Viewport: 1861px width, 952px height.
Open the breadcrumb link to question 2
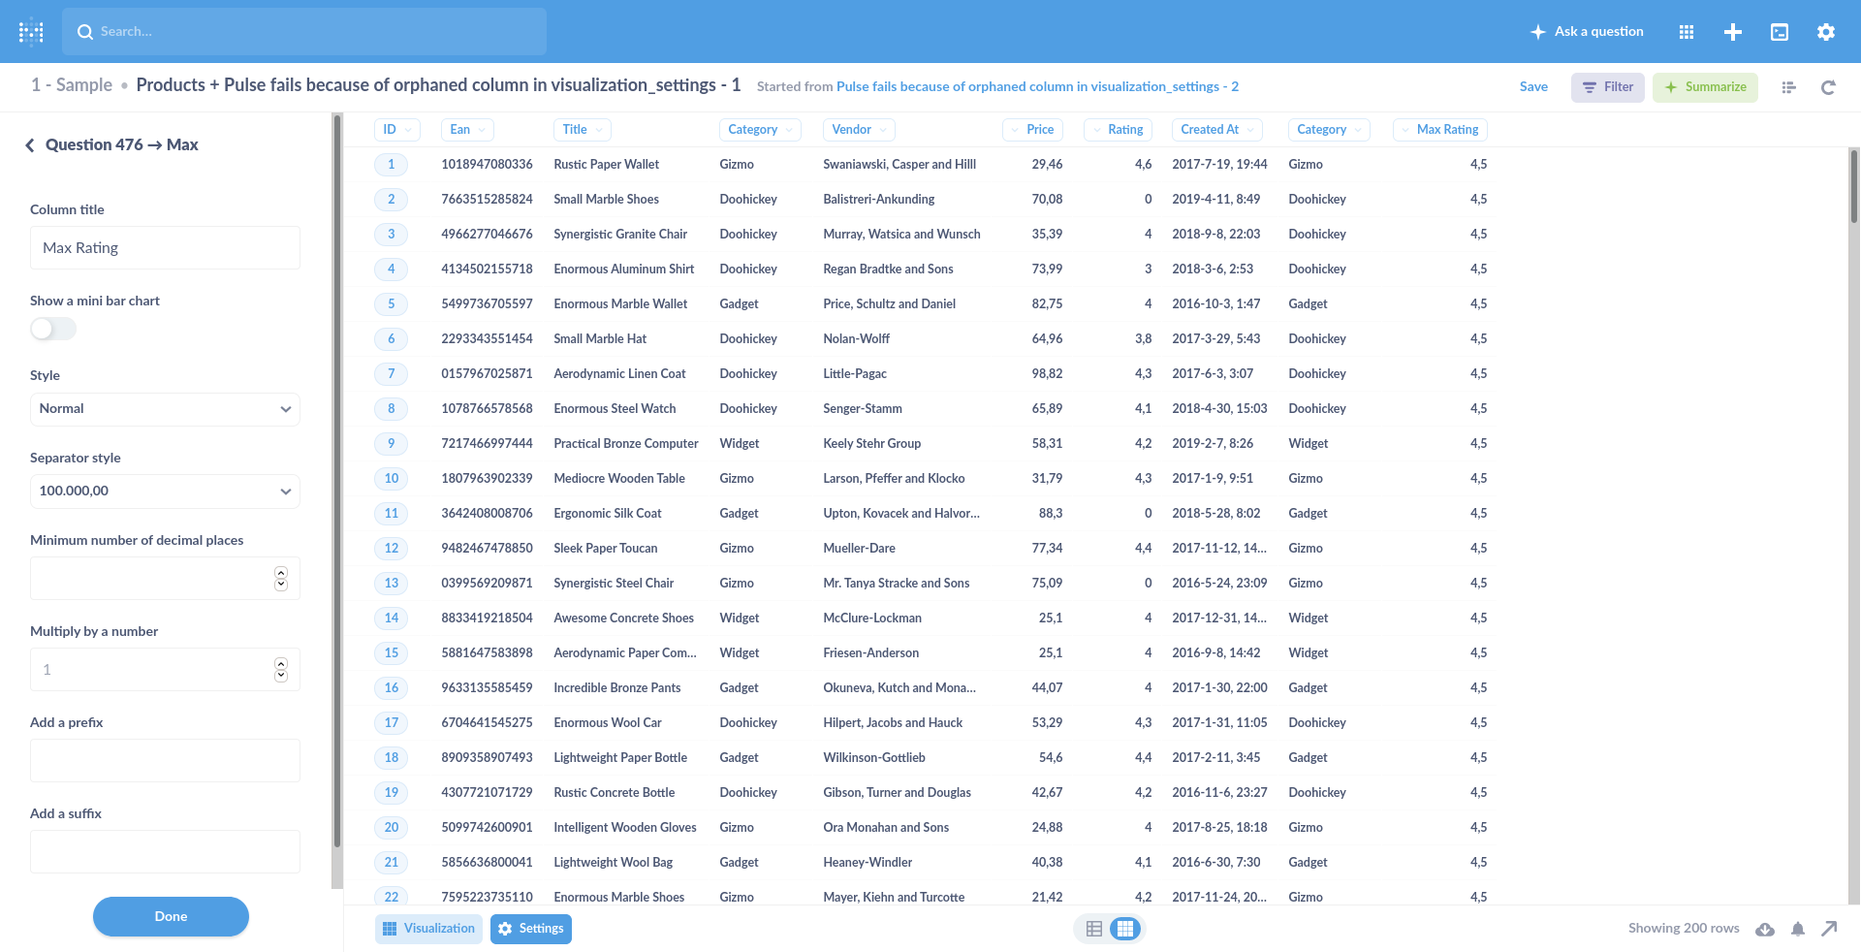[x=1037, y=85]
